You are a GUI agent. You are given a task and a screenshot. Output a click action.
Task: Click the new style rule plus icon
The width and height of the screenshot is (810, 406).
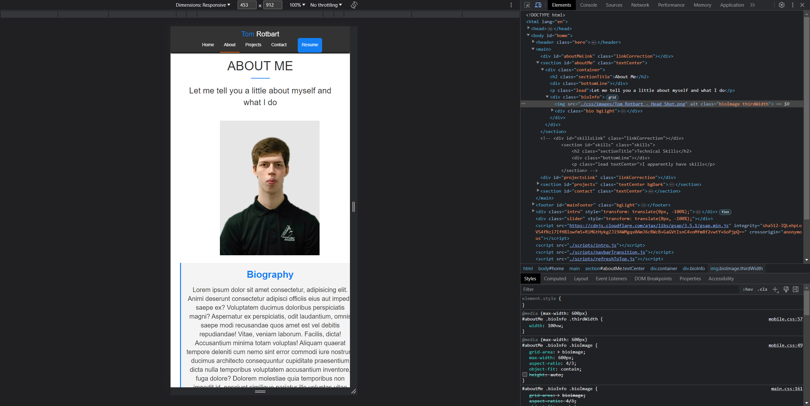point(775,289)
